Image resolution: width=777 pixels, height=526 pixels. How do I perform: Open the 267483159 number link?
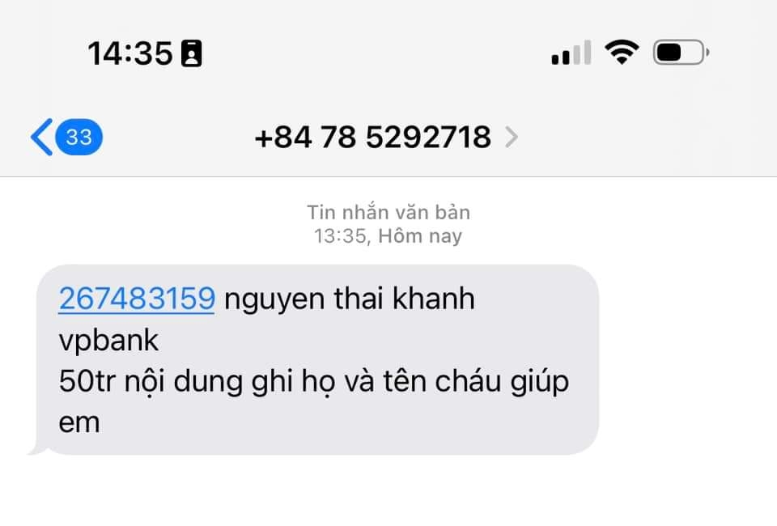pyautogui.click(x=137, y=299)
